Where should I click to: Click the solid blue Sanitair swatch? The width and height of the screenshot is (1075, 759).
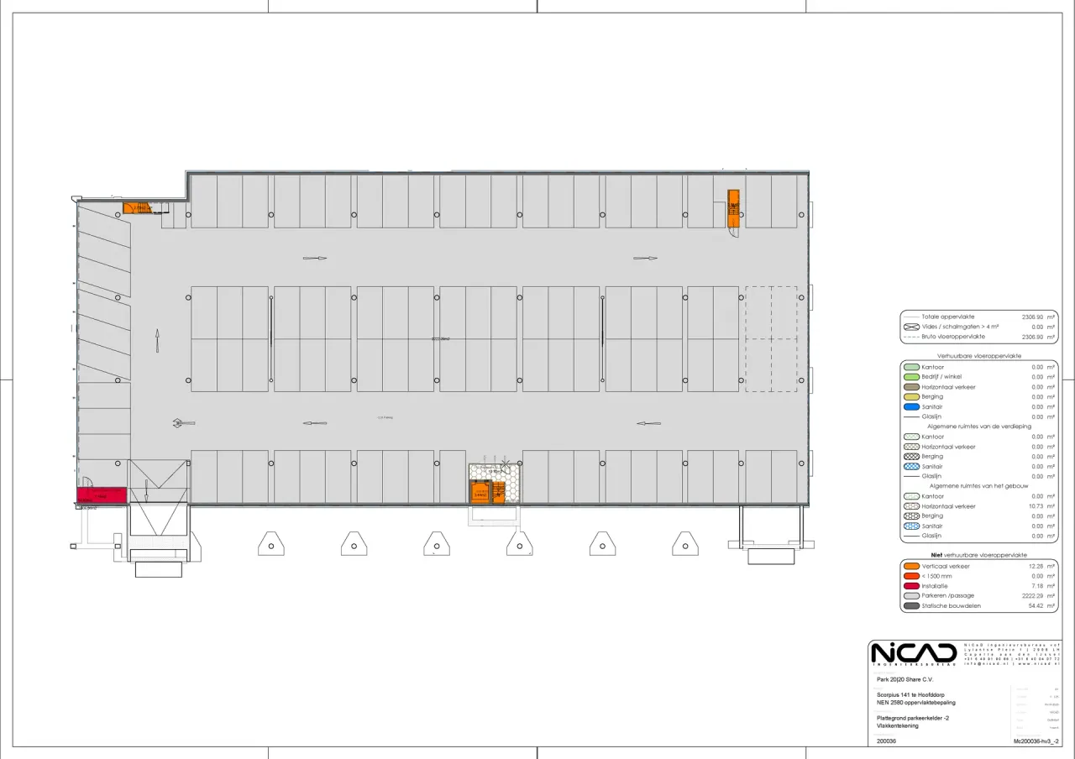click(911, 406)
